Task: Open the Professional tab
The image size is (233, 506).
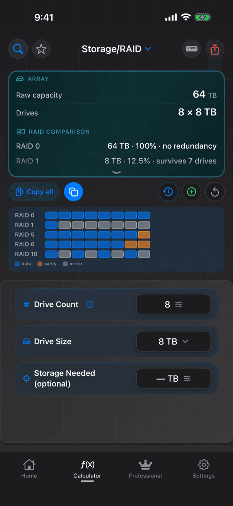Action: click(145, 469)
